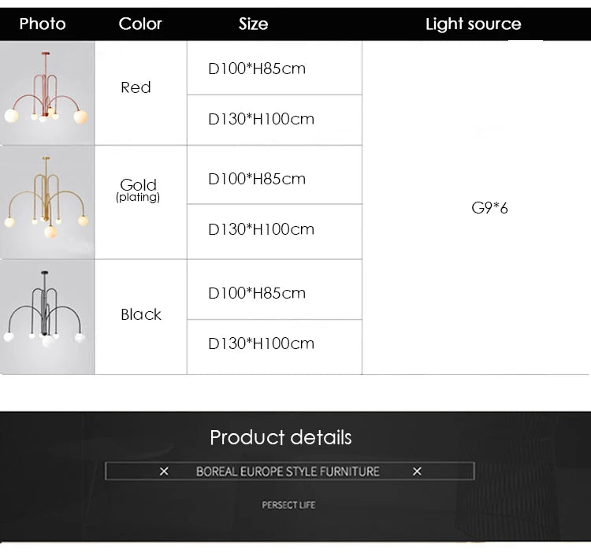Viewport: 591px width, 553px height.
Task: Choose D130*H100cm size for Red
Action: point(261,119)
